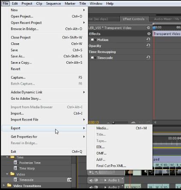Image resolution: width=181 pixels, height=190 pixels.
Task: Click the Effect Controls zoom slider handle
Action: point(113,122)
